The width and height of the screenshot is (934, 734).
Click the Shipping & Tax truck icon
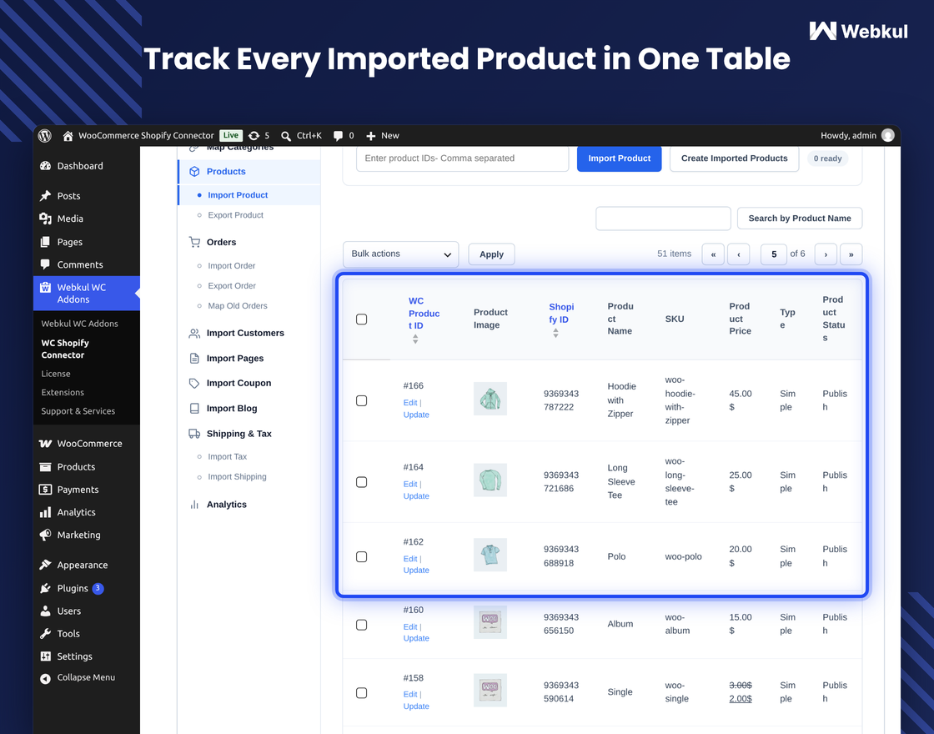194,434
